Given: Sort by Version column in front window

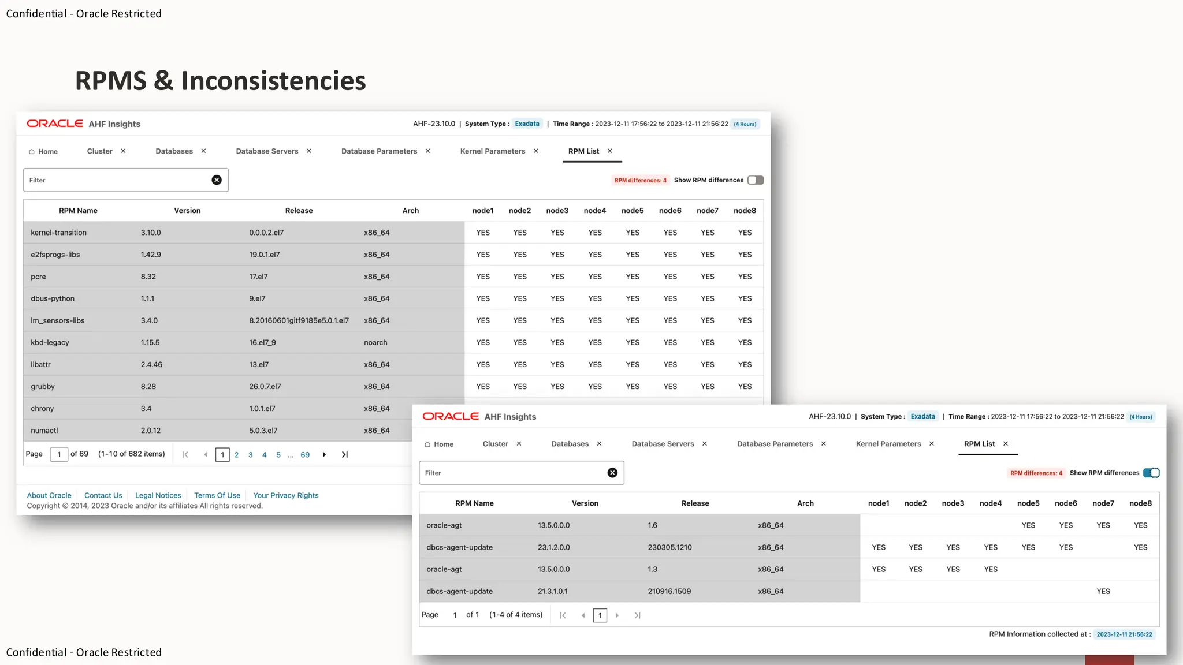Looking at the screenshot, I should click(585, 503).
